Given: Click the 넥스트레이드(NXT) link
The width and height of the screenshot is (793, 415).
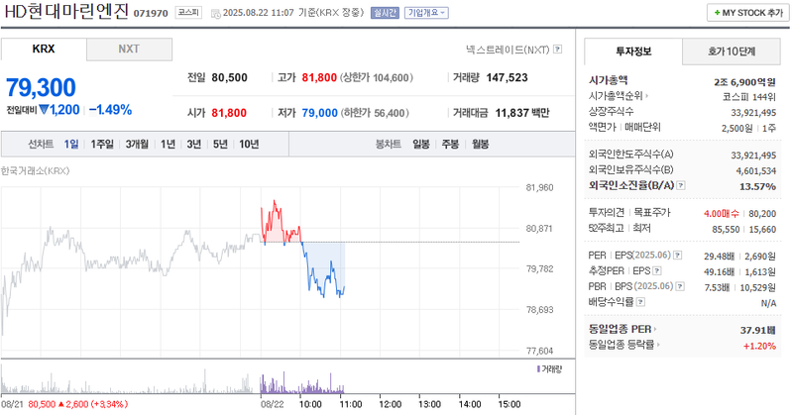Looking at the screenshot, I should [x=508, y=50].
